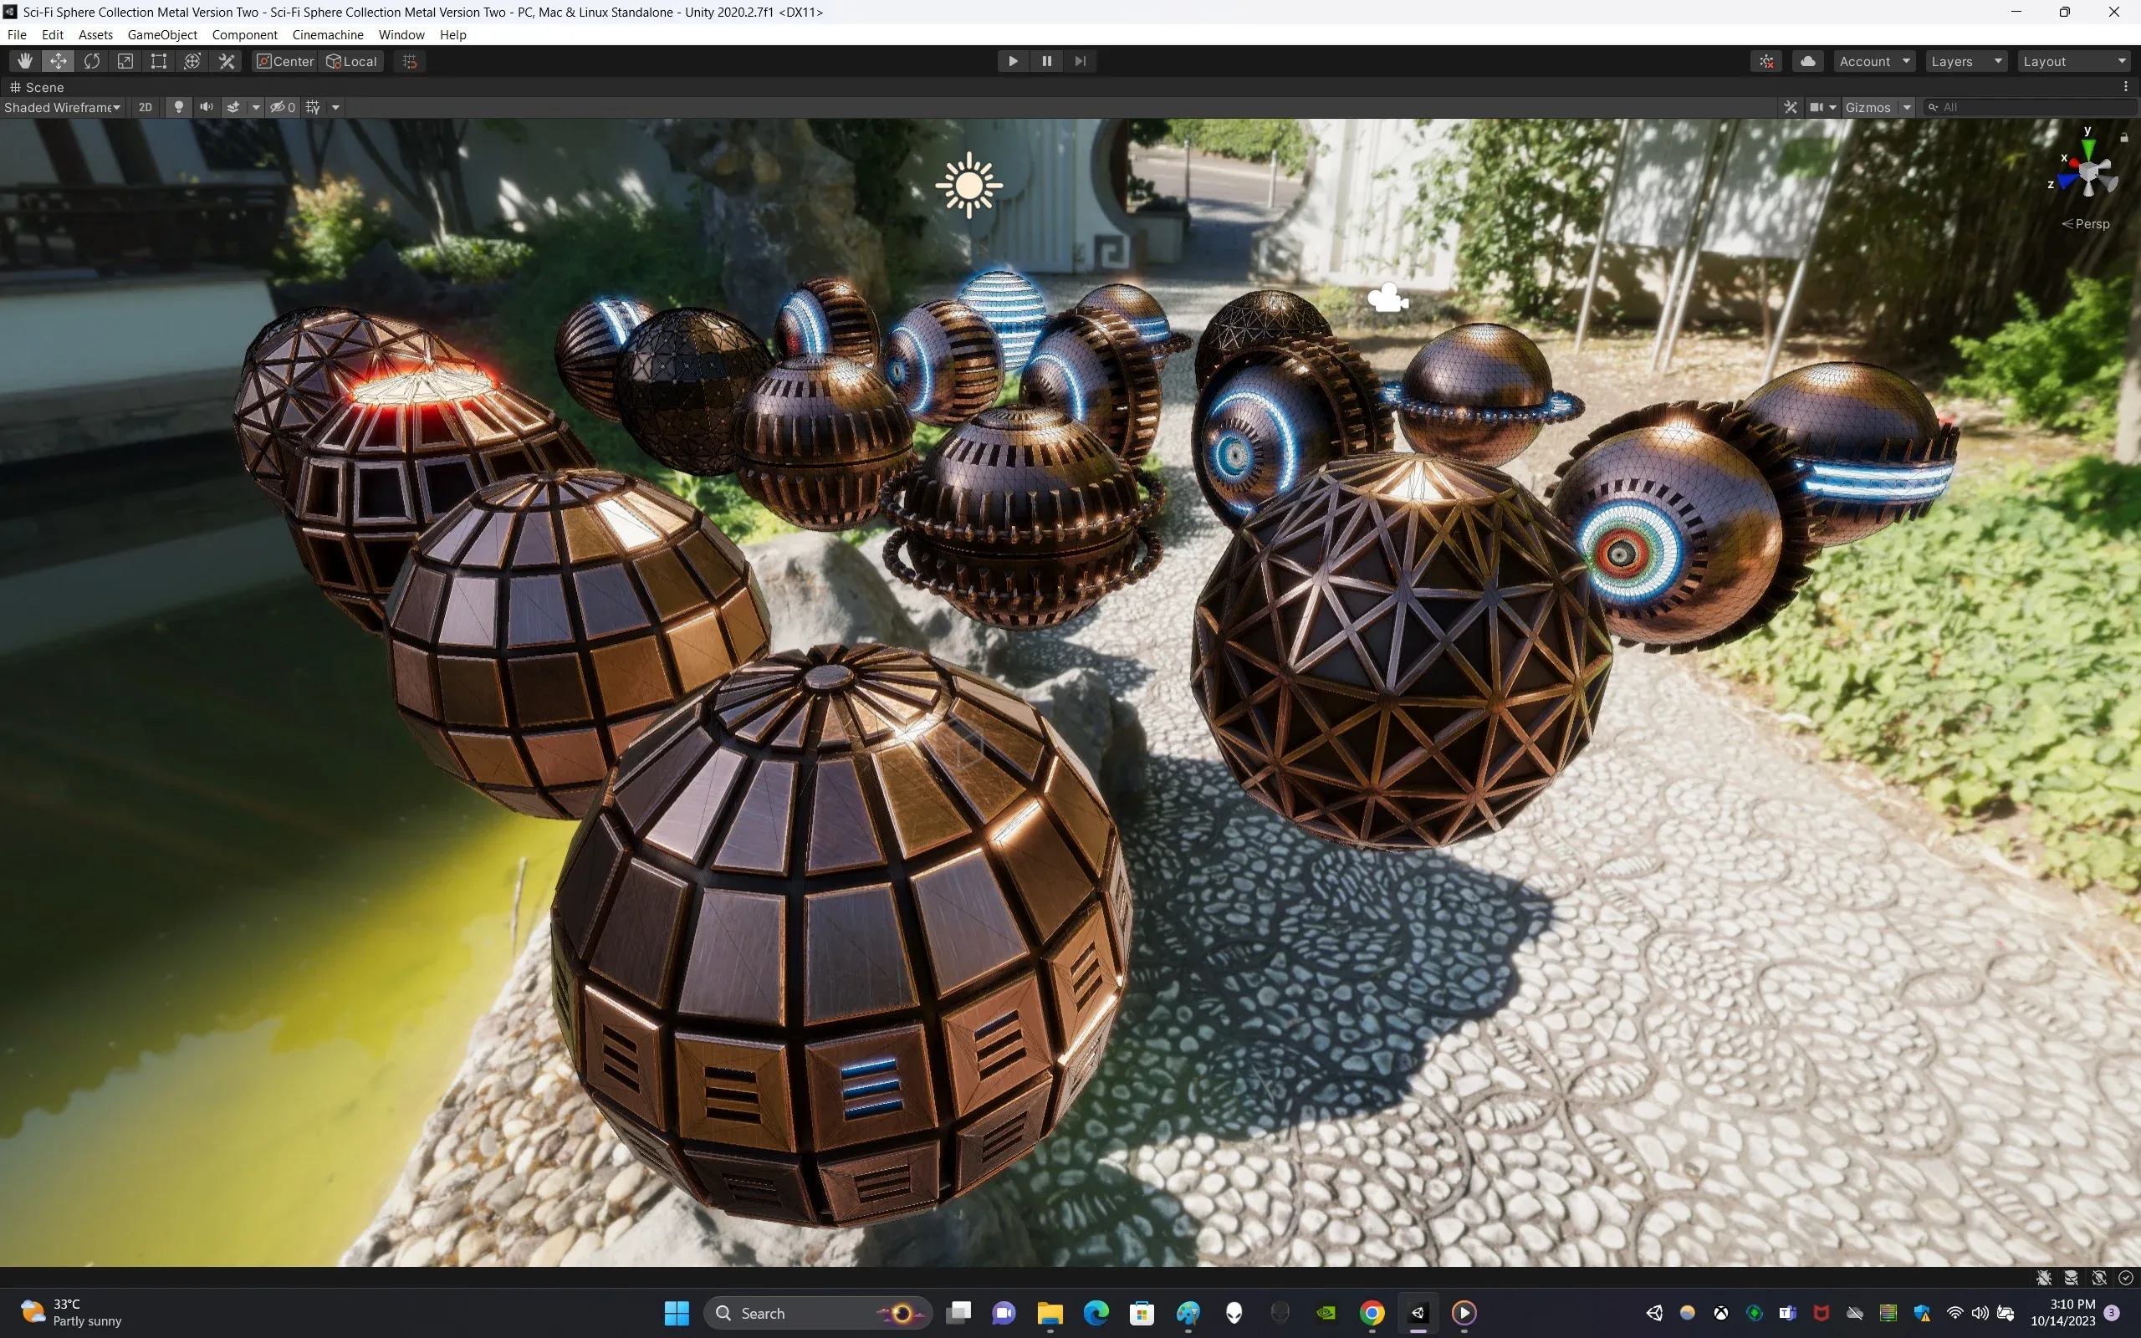Open the GameObject menu
The width and height of the screenshot is (2141, 1338).
pyautogui.click(x=162, y=34)
